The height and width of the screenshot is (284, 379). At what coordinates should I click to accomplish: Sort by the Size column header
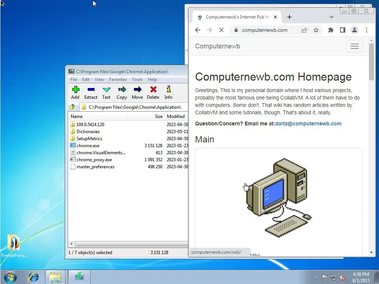click(x=146, y=116)
